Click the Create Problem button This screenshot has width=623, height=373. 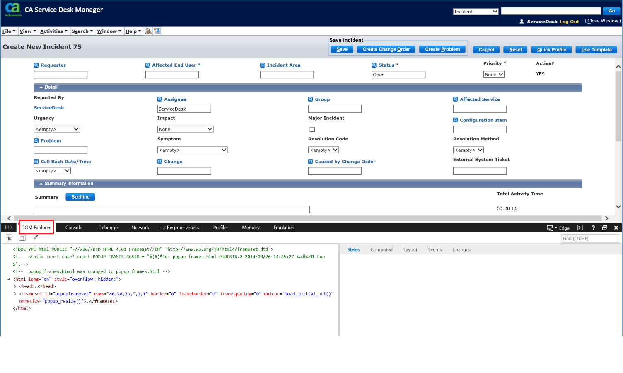click(x=442, y=49)
